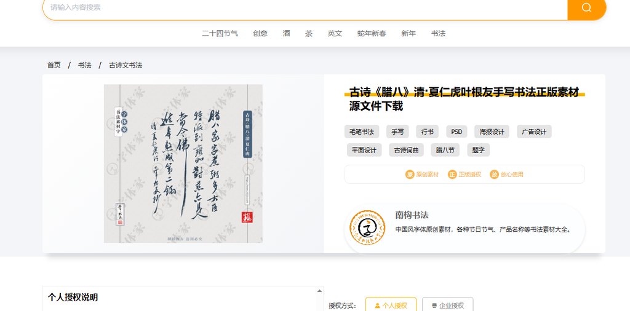630x311 pixels.
Task: Click the 授权方式 label
Action: click(x=342, y=306)
